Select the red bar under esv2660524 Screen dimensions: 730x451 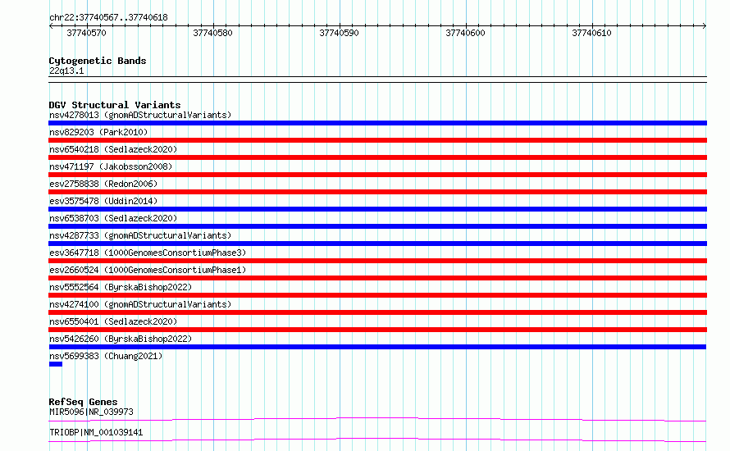pyautogui.click(x=377, y=278)
